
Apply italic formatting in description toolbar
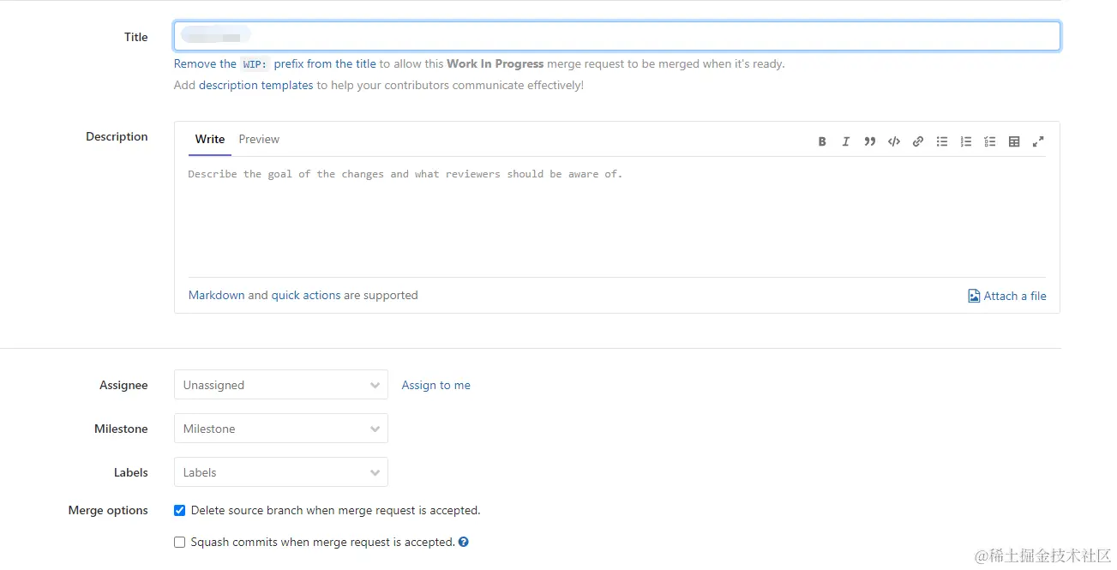[845, 141]
